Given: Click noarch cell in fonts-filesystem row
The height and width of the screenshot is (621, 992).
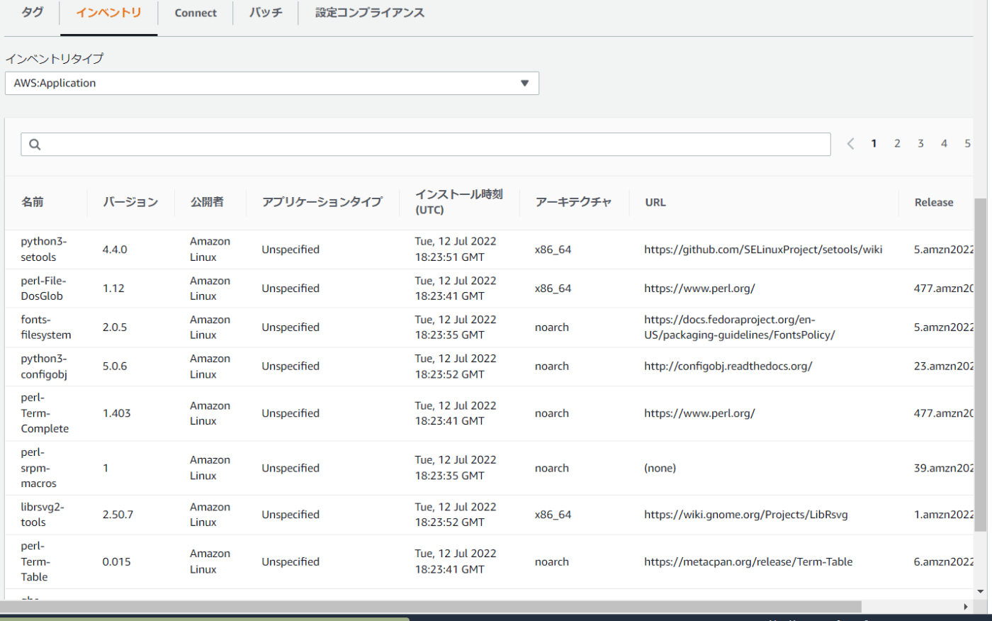Looking at the screenshot, I should pyautogui.click(x=552, y=328).
